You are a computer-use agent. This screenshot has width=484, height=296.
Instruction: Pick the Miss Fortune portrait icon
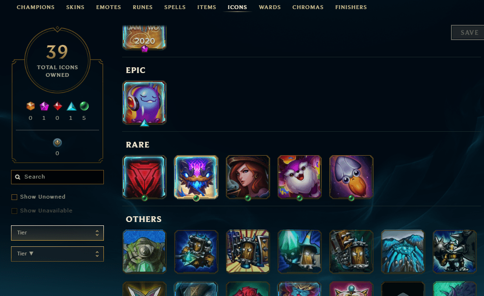click(x=248, y=177)
